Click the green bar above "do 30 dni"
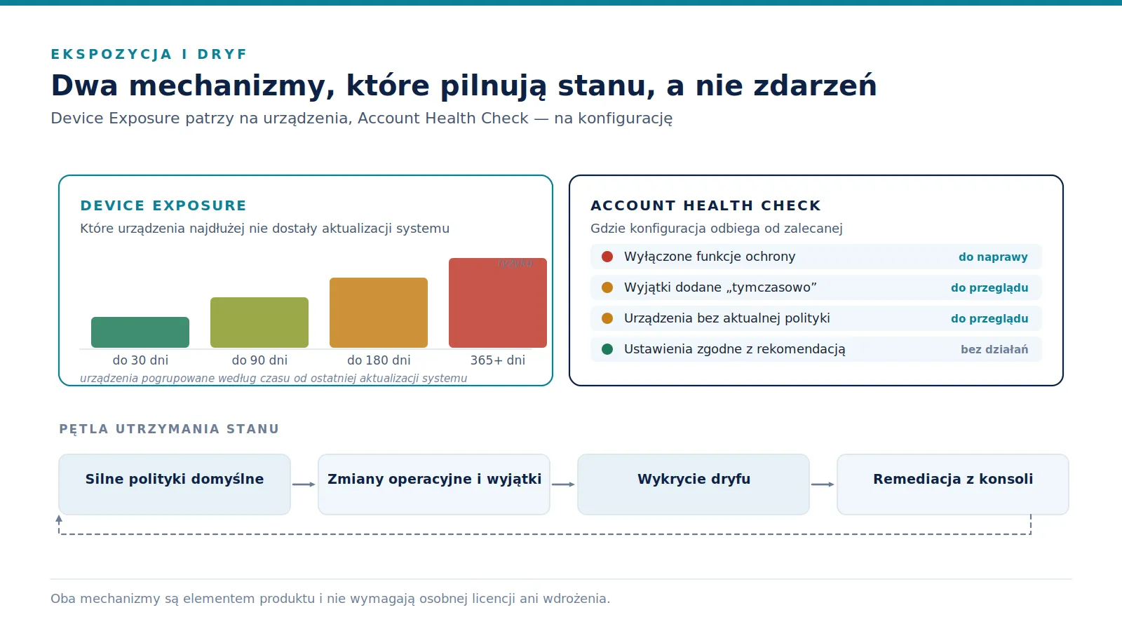Viewport: 1122px width, 631px height. [140, 332]
